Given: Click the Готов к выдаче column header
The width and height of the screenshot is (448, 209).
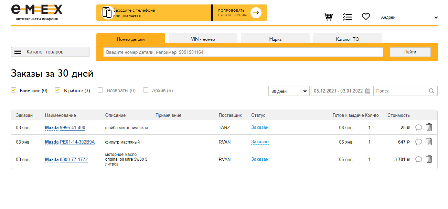Looking at the screenshot, I should [348, 115].
